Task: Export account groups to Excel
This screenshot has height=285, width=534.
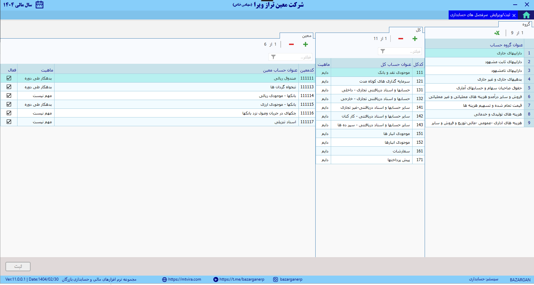Action: (497, 33)
